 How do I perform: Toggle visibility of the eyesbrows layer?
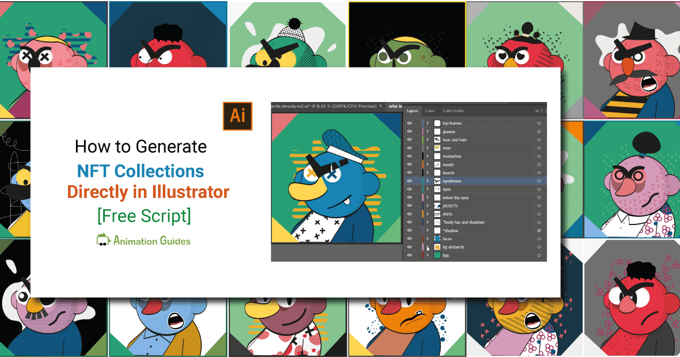(x=409, y=181)
